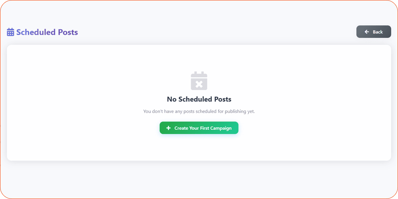
Task: Click the plus icon on the green button
Action: 168,128
